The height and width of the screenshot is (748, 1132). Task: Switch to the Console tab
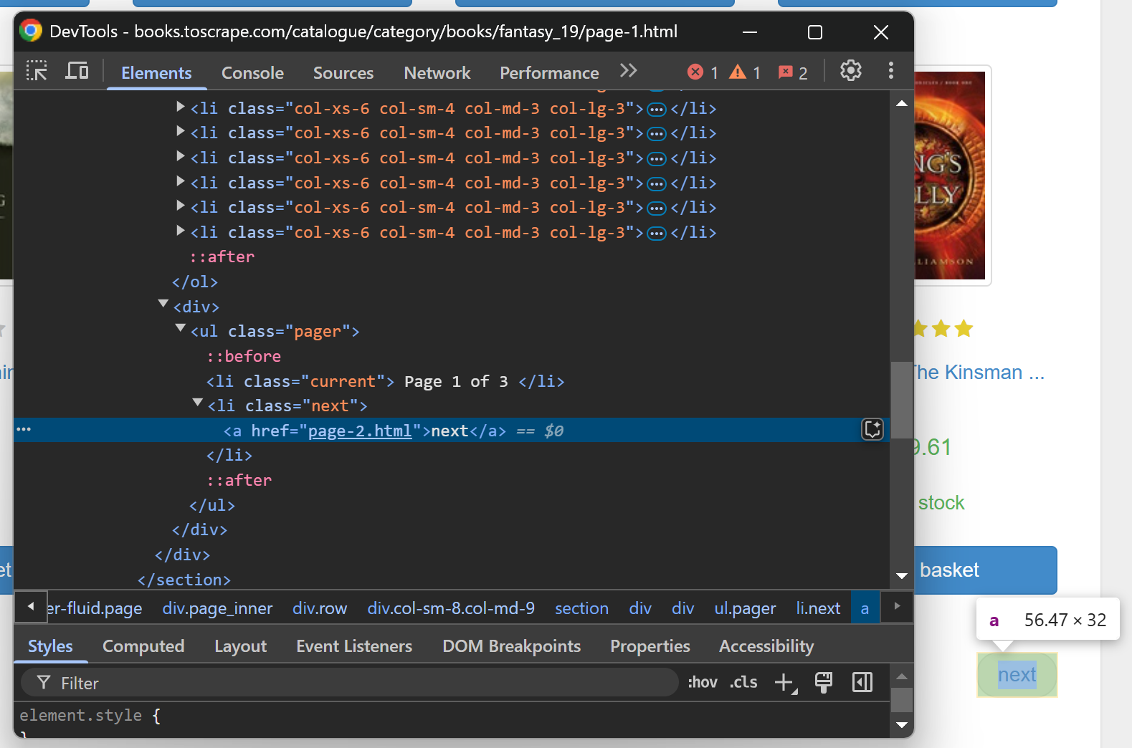(x=252, y=73)
